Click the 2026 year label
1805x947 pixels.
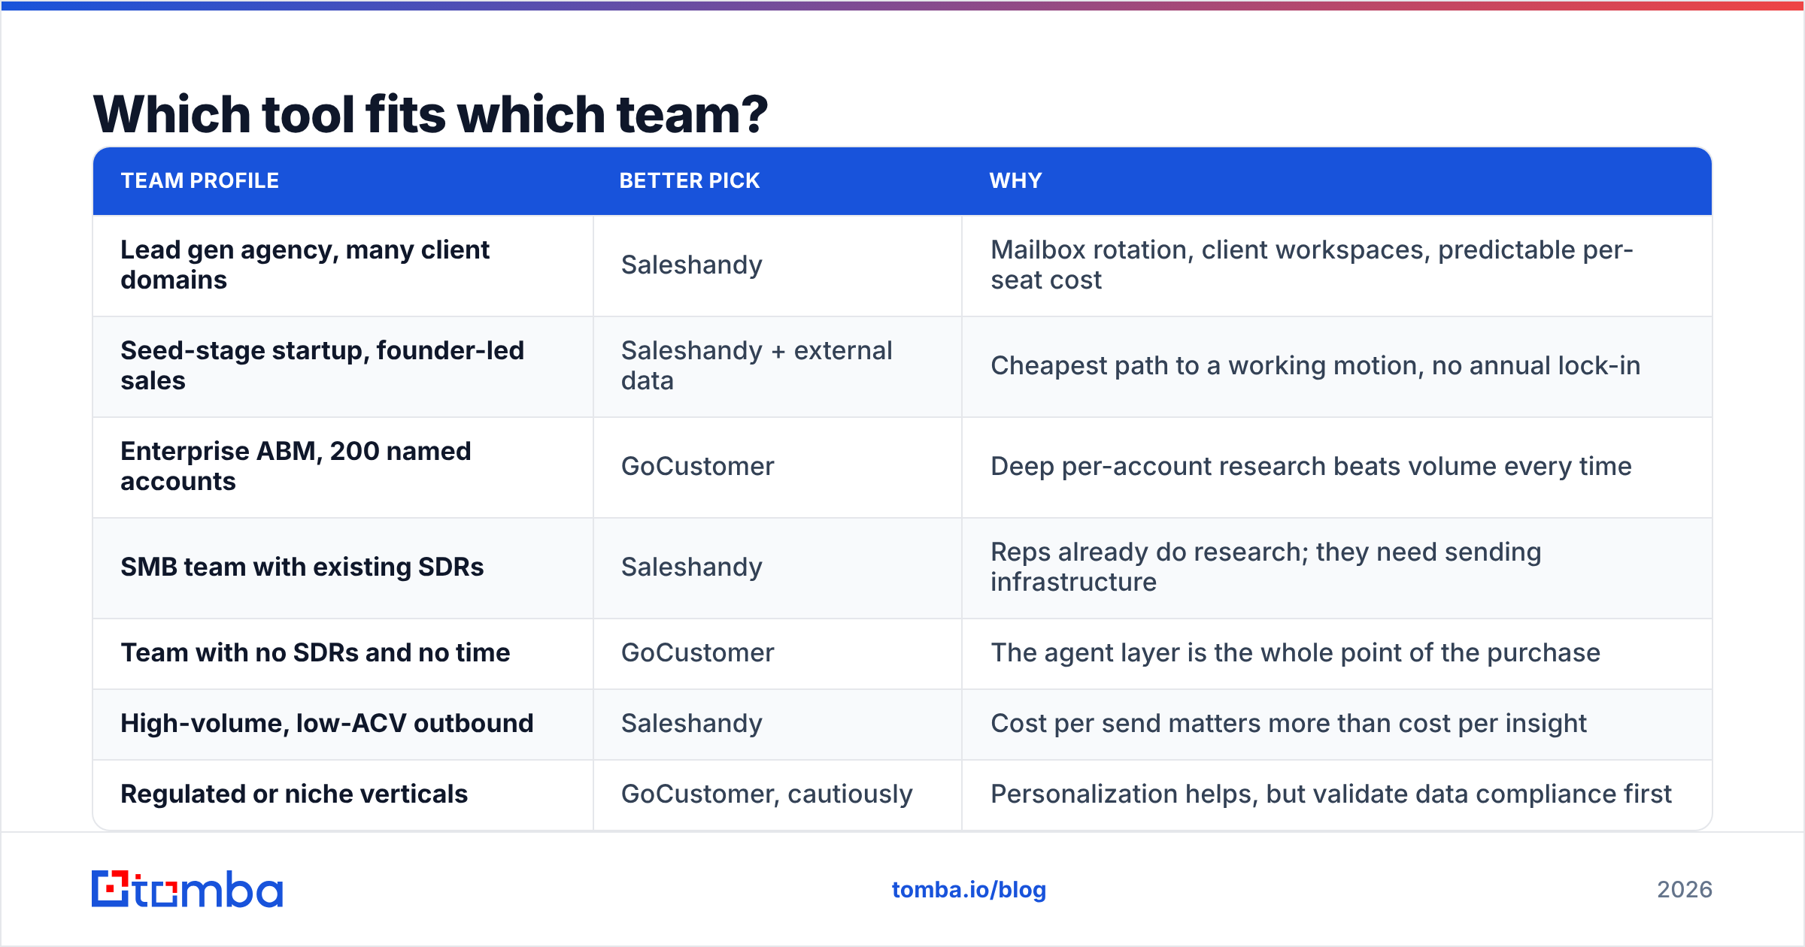point(1685,890)
